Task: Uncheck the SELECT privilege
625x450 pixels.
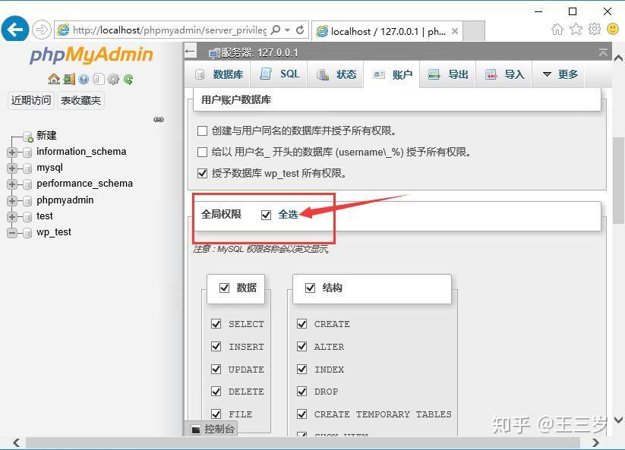Action: point(216,324)
